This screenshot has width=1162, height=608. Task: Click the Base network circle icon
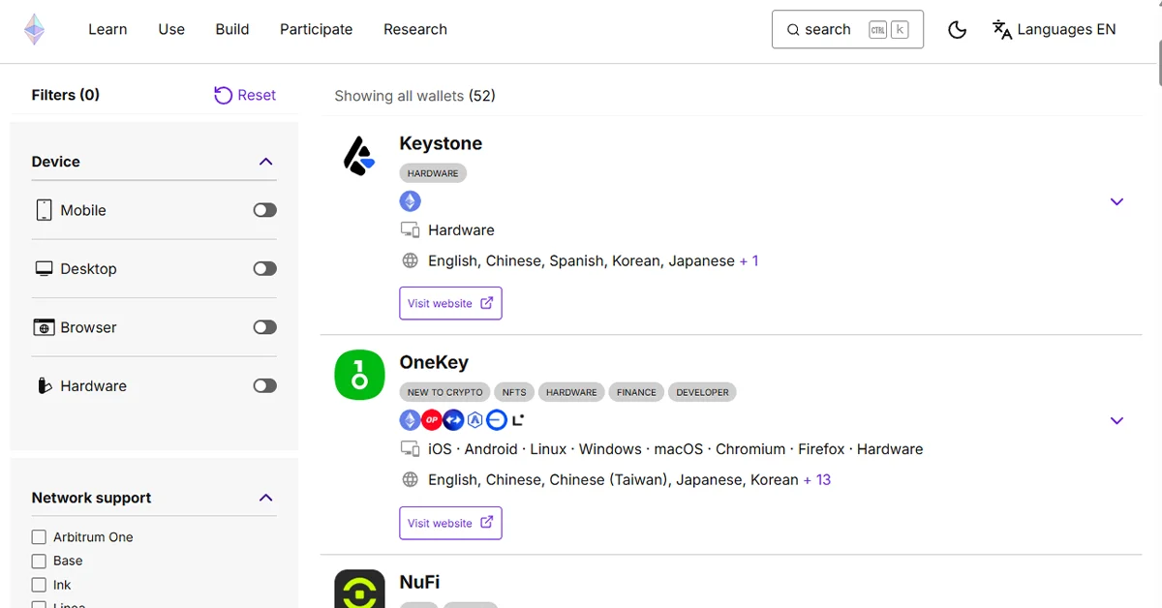point(496,420)
